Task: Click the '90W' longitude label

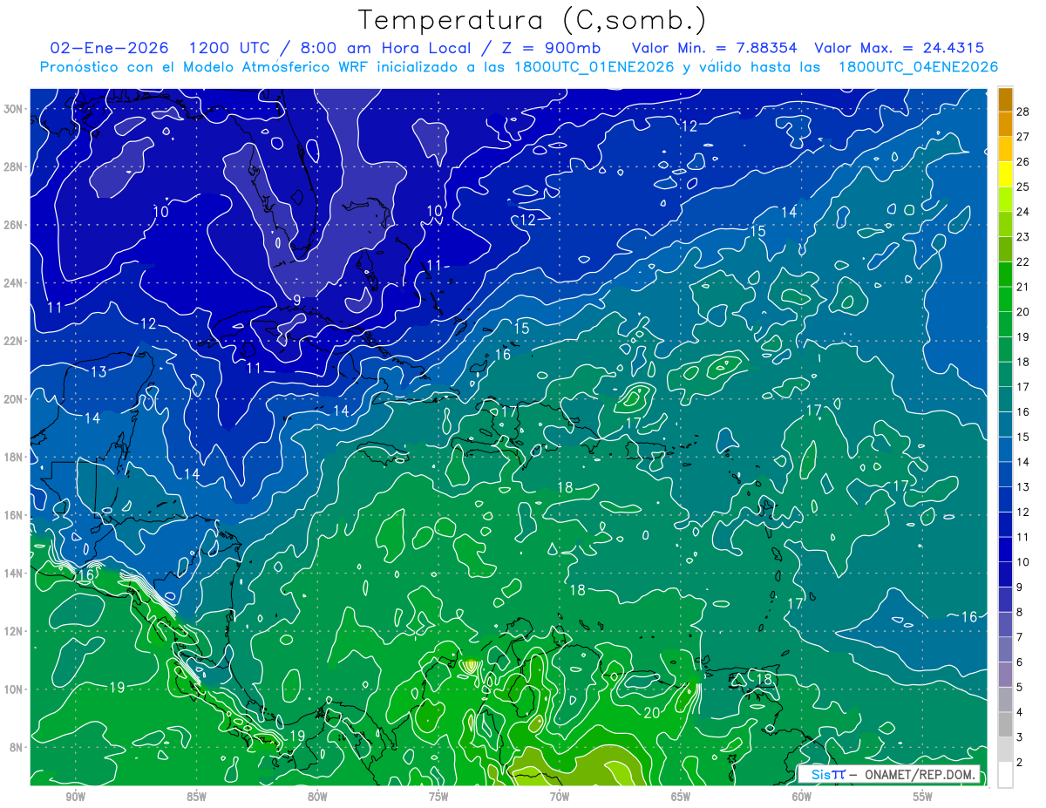Action: [75, 797]
